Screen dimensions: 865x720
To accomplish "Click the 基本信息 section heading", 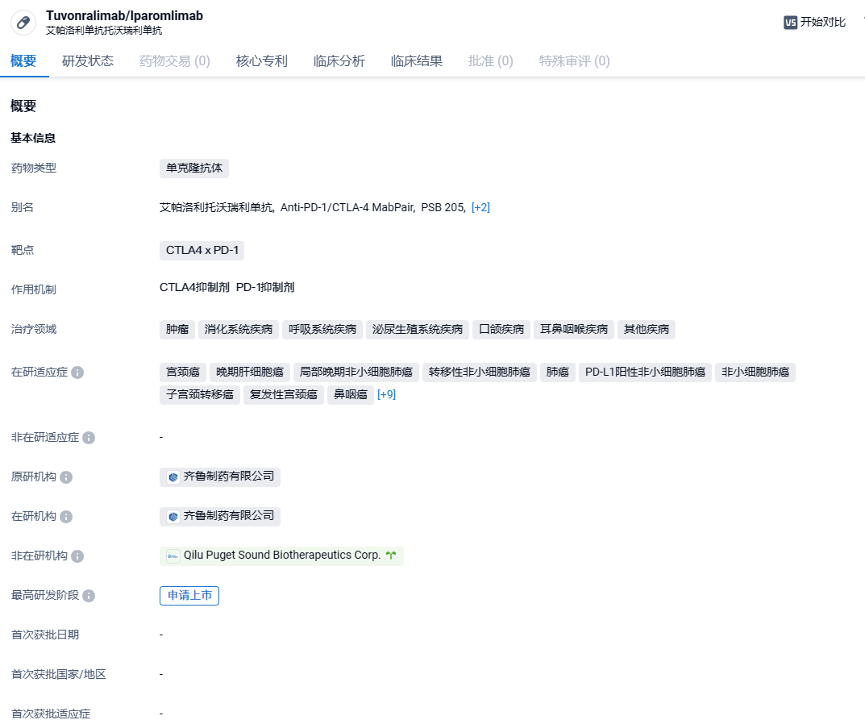I will coord(33,138).
